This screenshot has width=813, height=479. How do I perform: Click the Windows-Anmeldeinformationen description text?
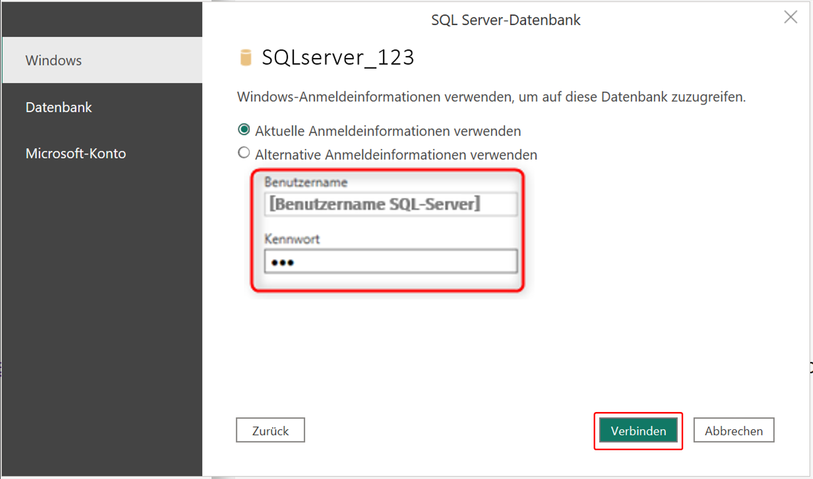tap(491, 97)
